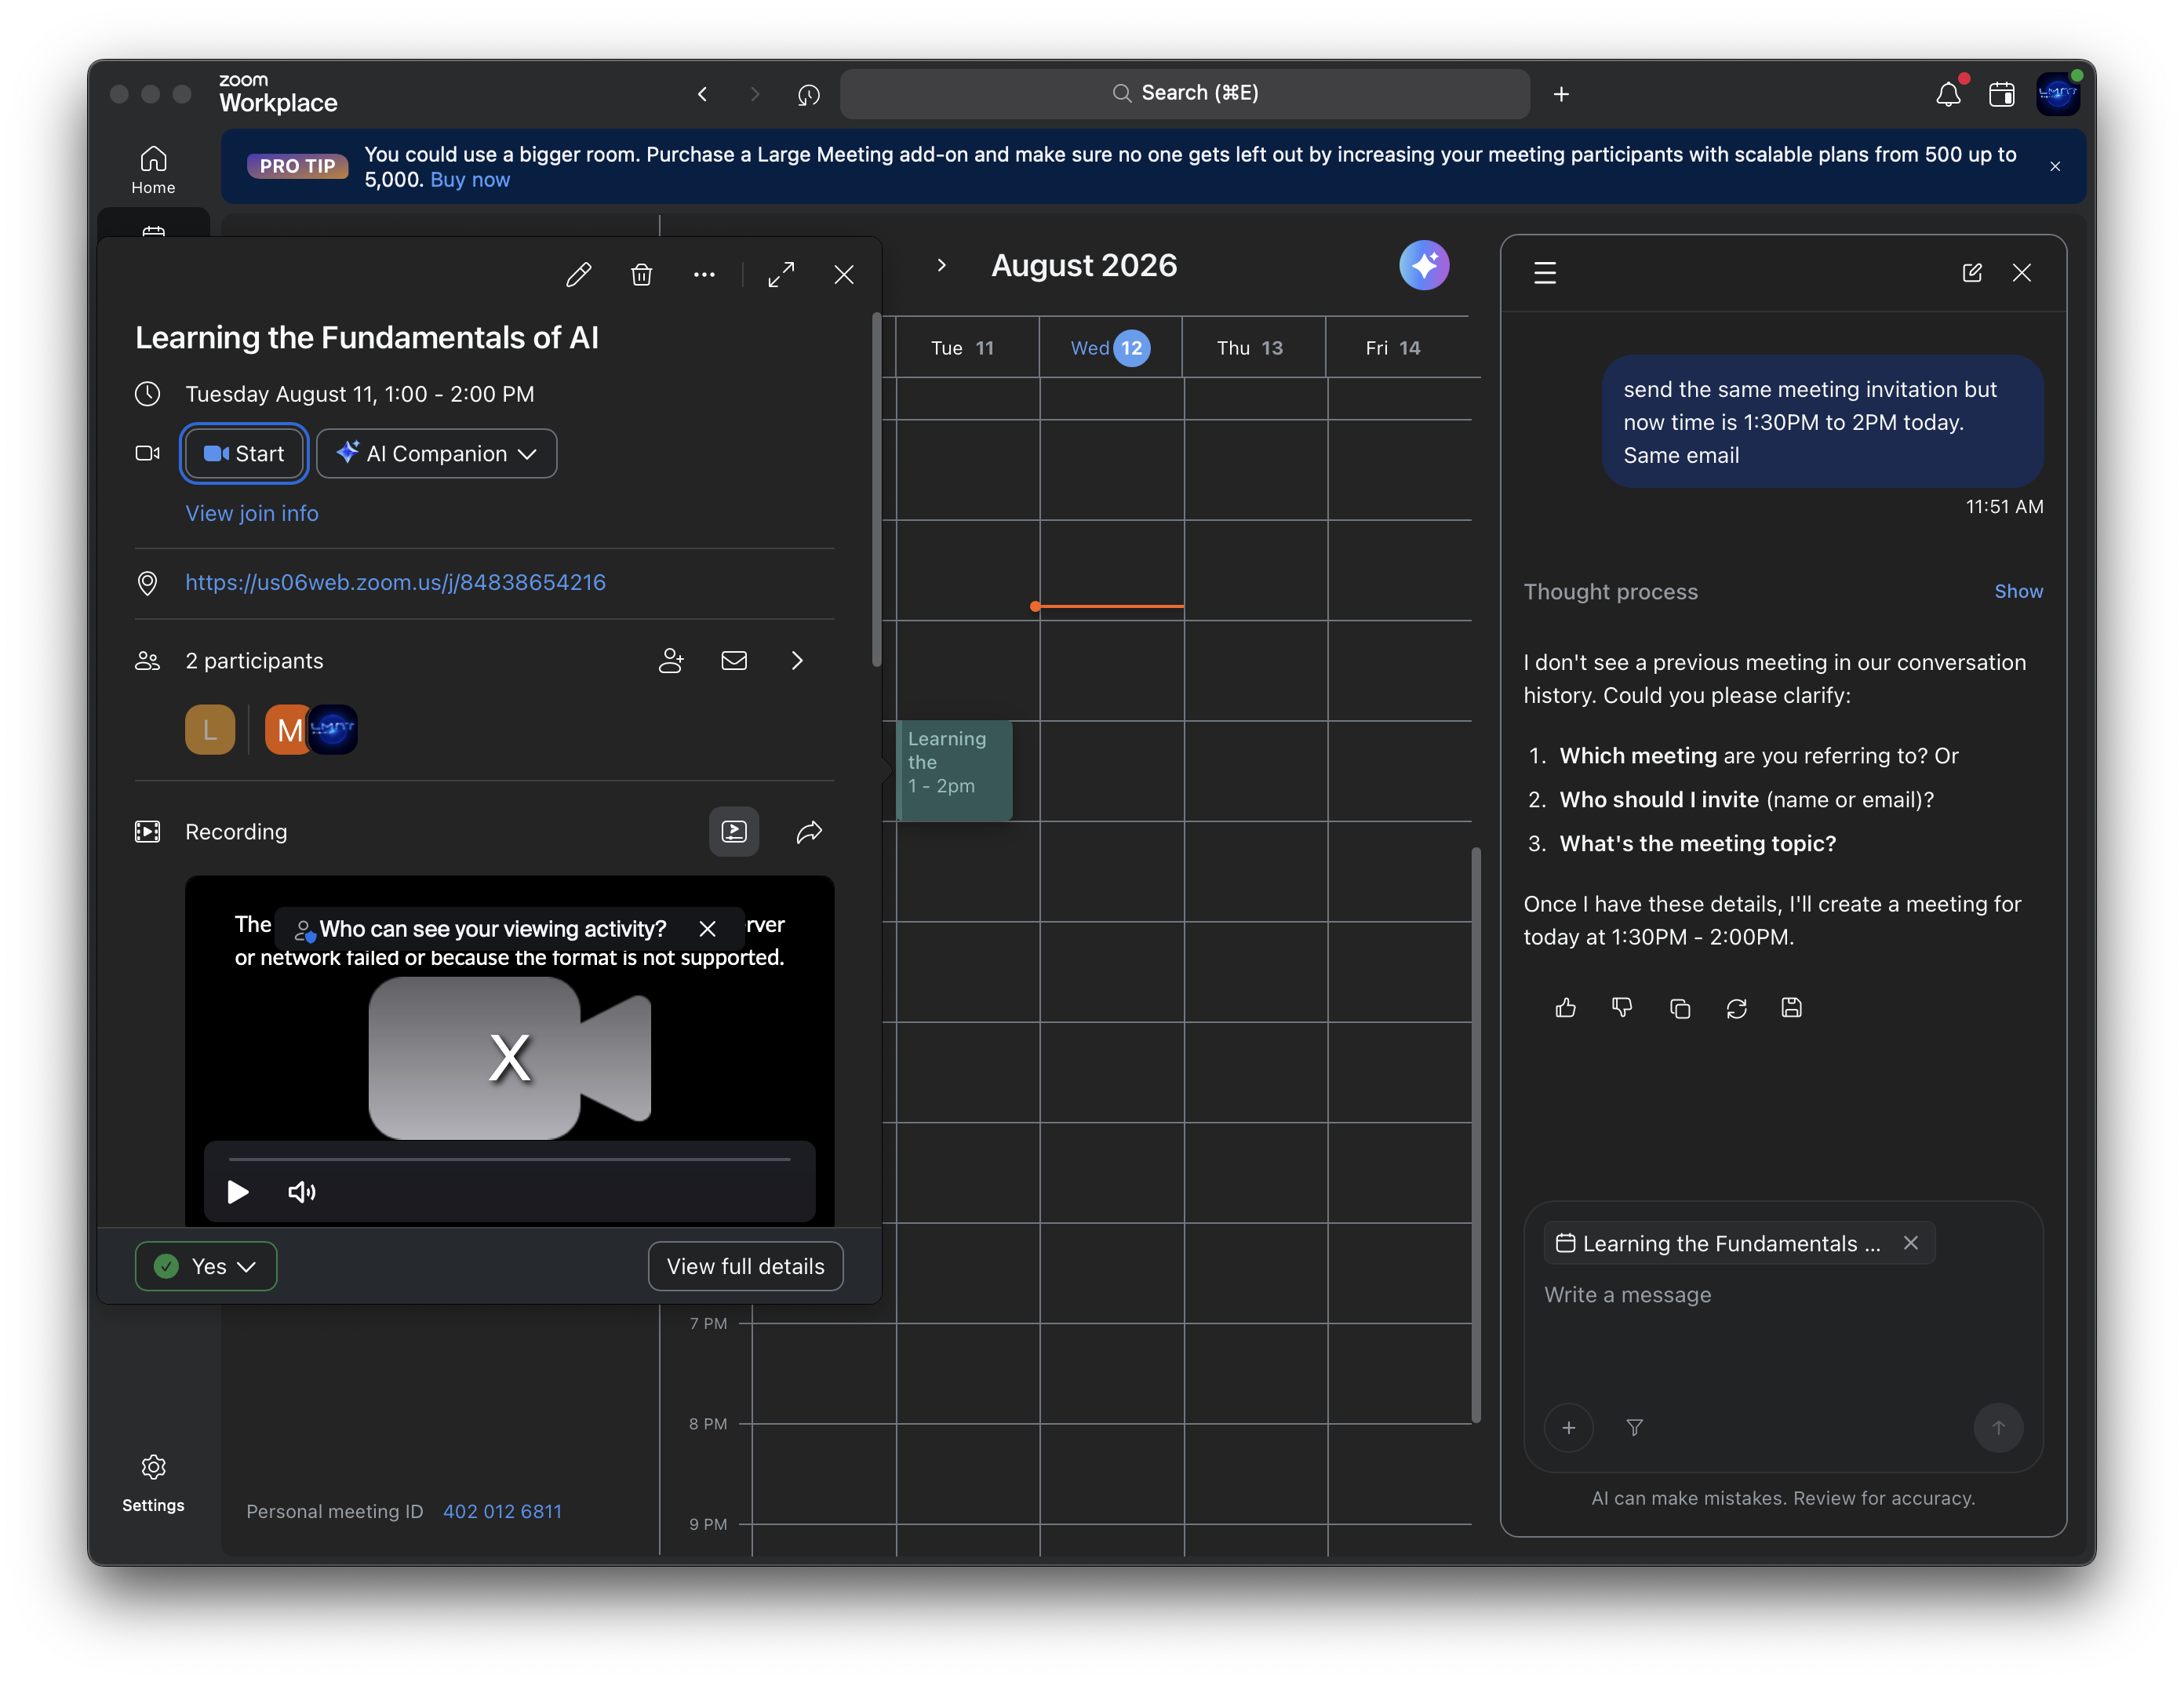
Task: Start a new chat in the AI panel
Action: (1972, 273)
